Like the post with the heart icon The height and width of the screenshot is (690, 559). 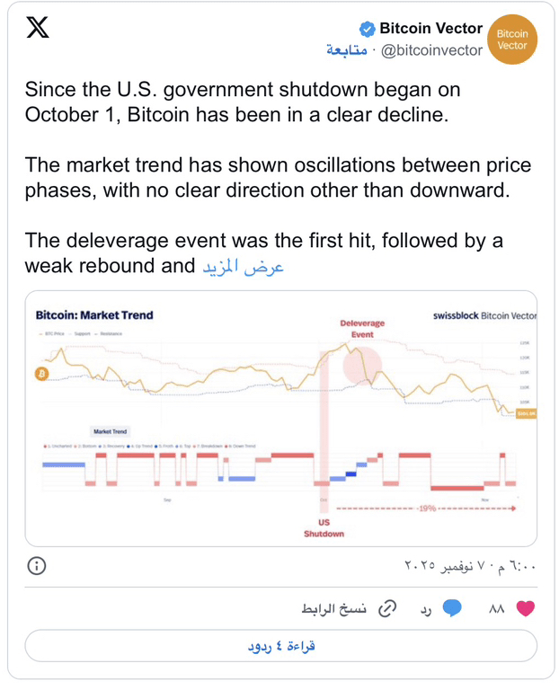click(526, 609)
